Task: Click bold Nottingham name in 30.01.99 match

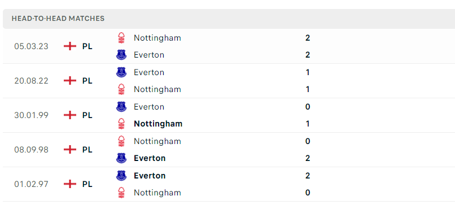Action: 158,124
